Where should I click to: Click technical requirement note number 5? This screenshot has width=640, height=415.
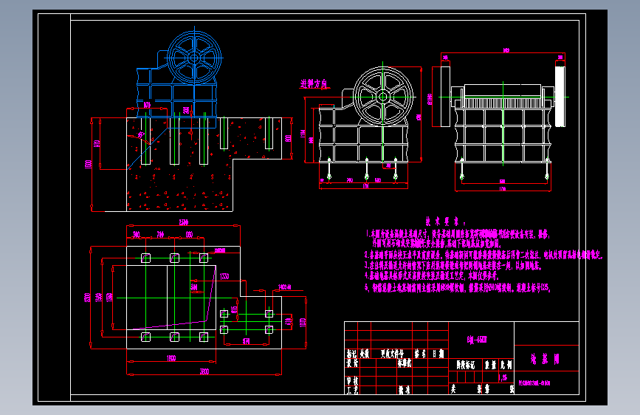click(458, 289)
